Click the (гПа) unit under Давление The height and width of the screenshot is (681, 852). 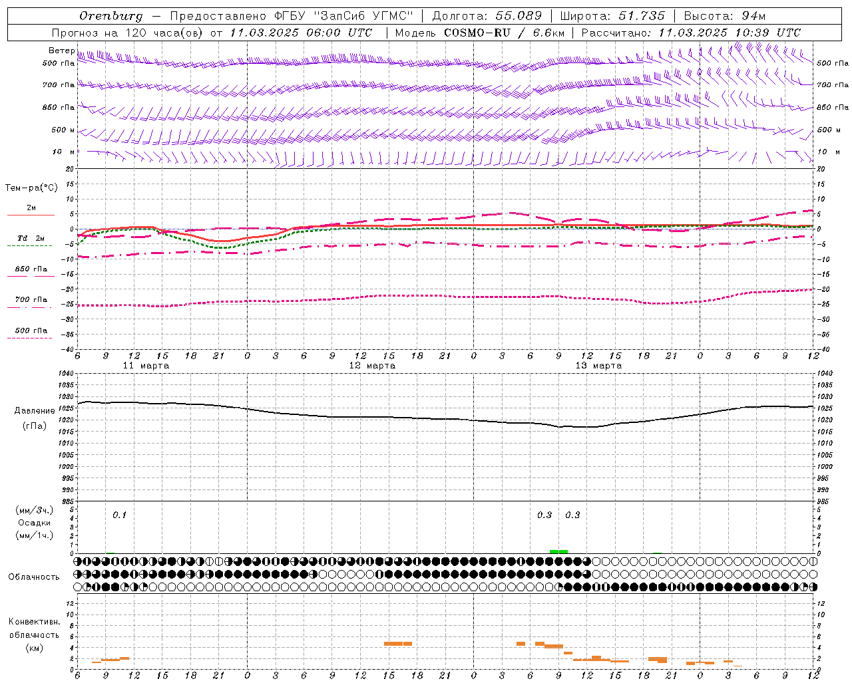coord(35,426)
